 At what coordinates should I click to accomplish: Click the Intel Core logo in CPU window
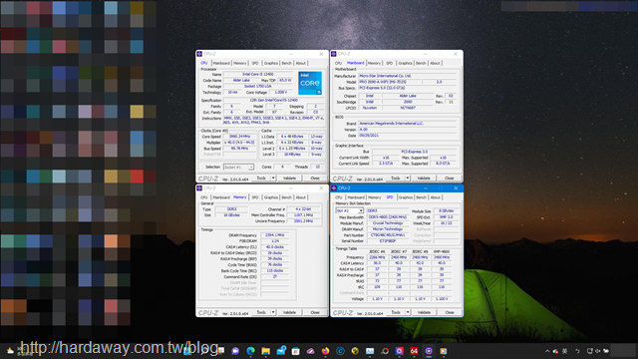point(310,83)
